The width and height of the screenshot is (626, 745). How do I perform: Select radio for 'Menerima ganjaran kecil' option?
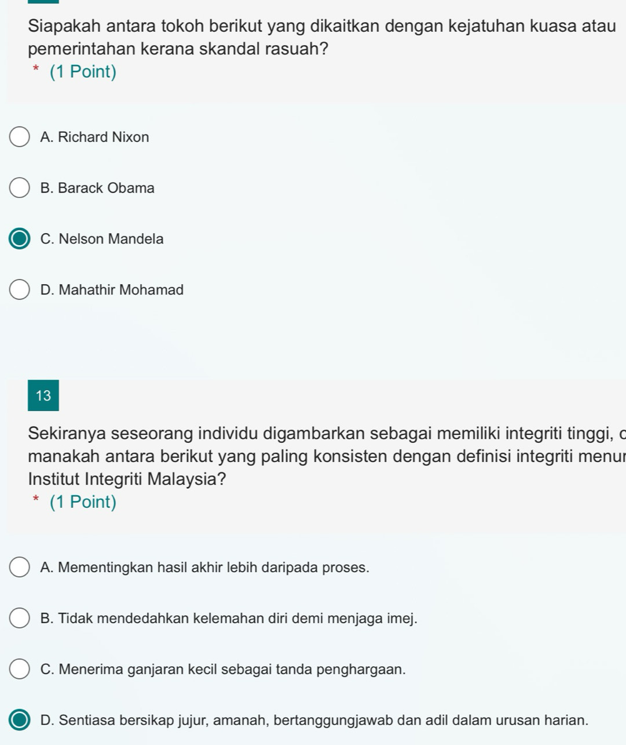[20, 669]
